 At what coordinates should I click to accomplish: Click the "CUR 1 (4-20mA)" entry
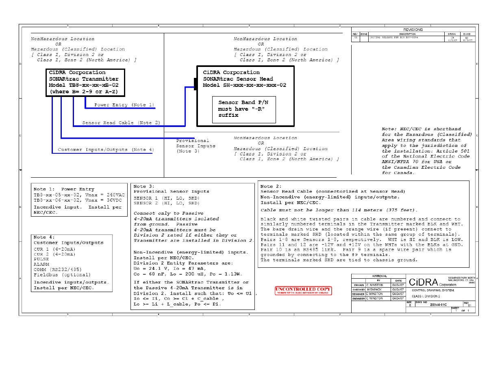[54, 249]
